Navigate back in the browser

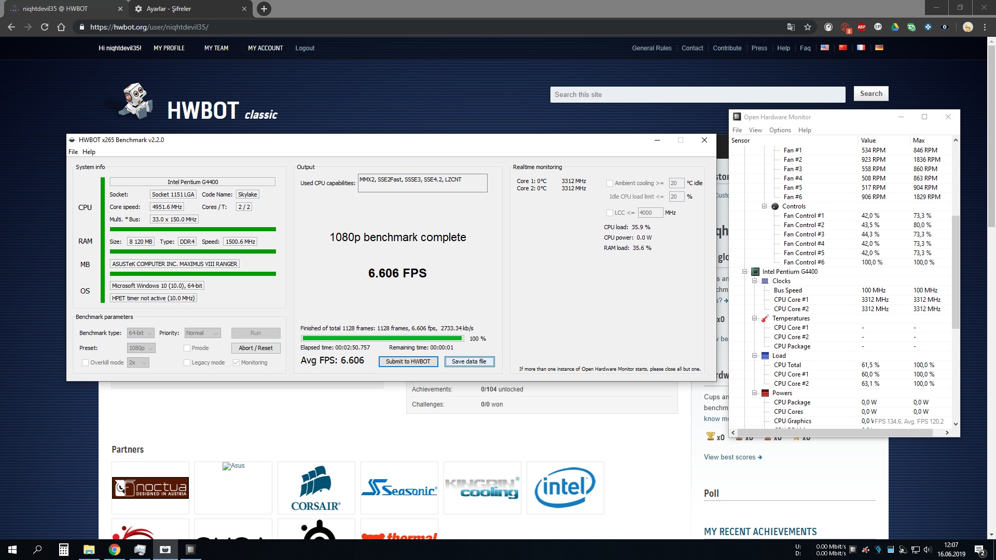click(x=11, y=27)
